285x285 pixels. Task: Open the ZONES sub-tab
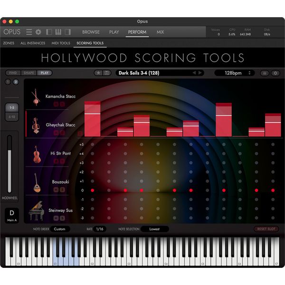pyautogui.click(x=9, y=43)
